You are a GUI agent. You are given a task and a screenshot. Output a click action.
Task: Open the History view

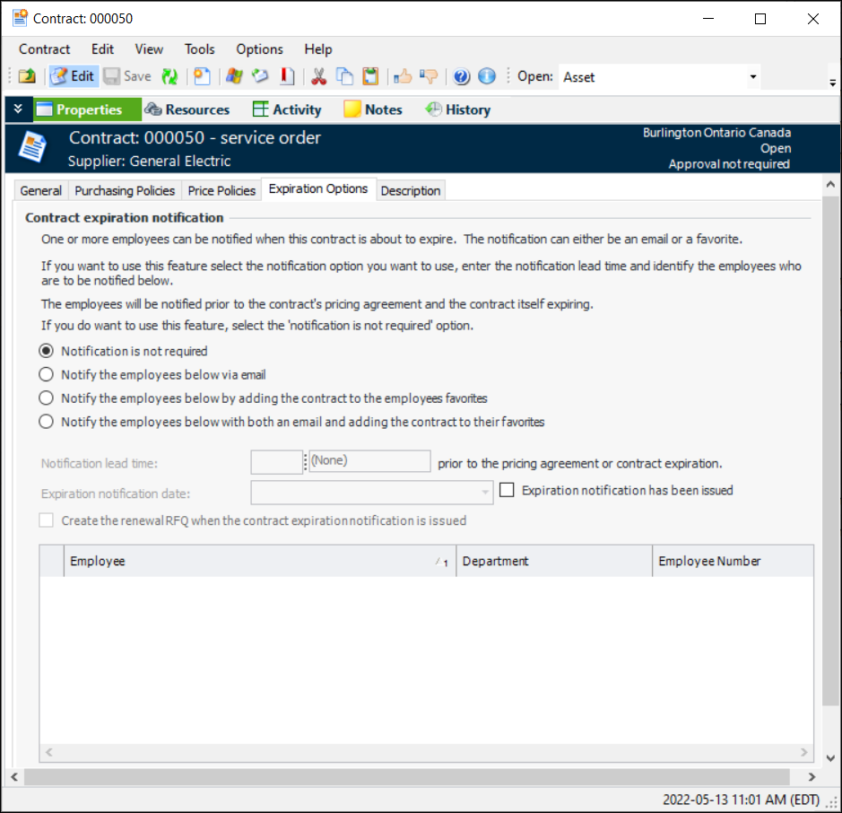458,109
